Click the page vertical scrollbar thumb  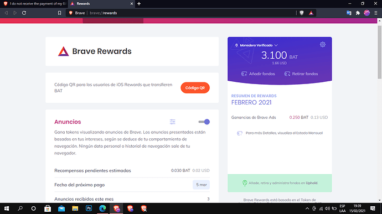tap(380, 52)
